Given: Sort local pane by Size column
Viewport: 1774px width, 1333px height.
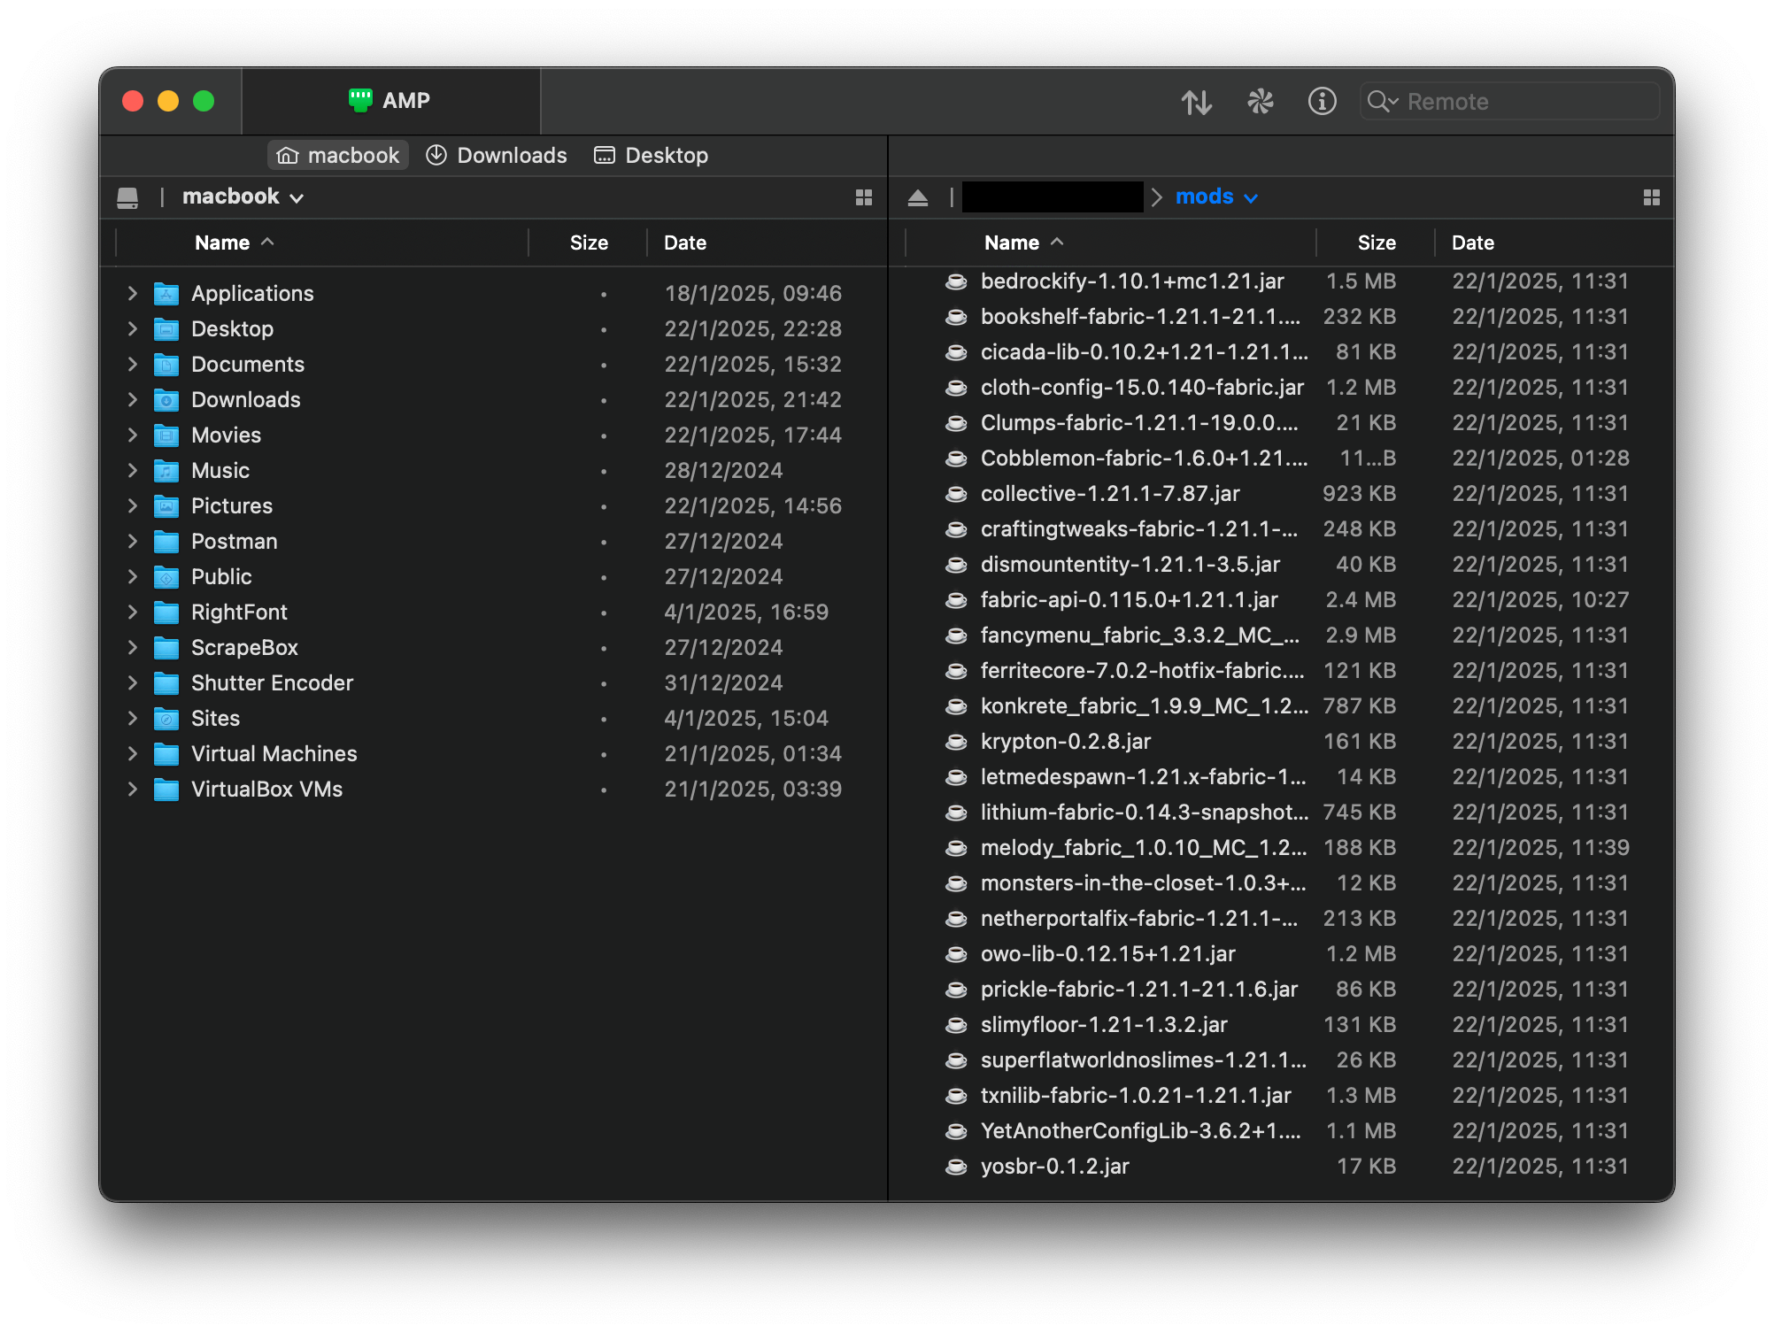Looking at the screenshot, I should pos(589,243).
